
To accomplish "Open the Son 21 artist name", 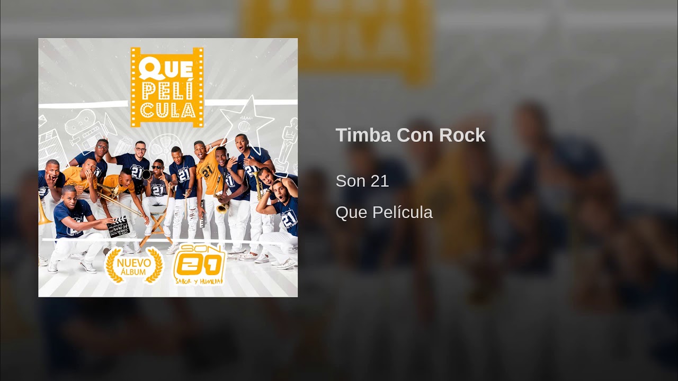I will [362, 181].
